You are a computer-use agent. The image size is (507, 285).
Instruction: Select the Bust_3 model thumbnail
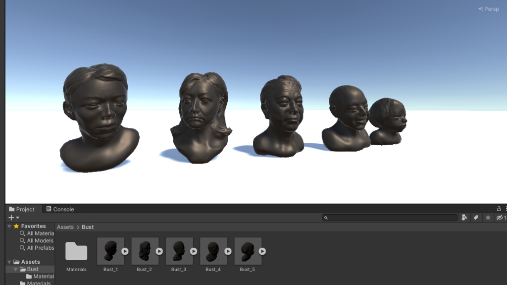click(179, 251)
